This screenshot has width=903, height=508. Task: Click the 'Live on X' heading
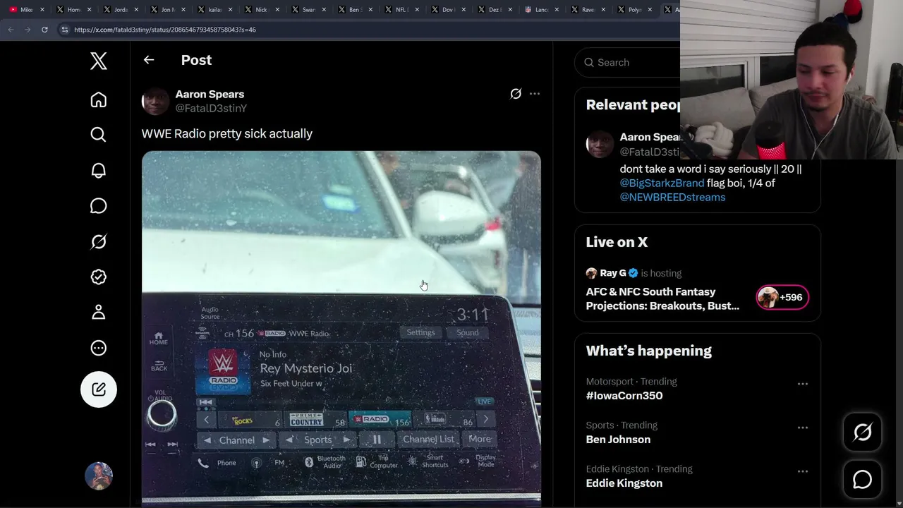617,242
